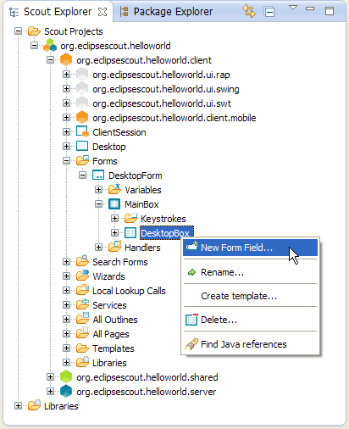
Task: Click the Search Forms folder icon
Action: coord(82,261)
